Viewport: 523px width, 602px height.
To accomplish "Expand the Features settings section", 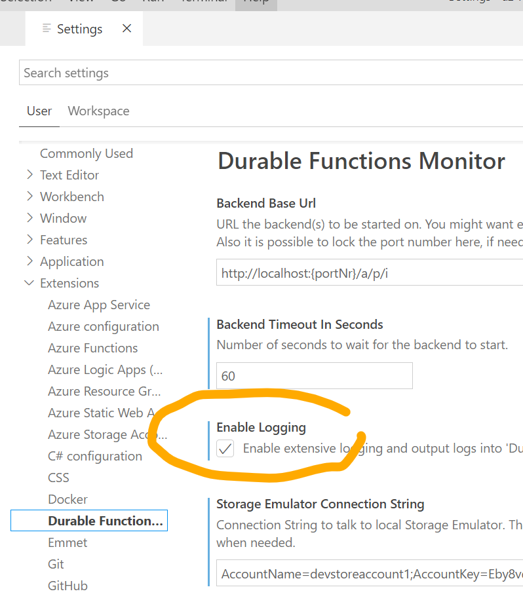I will pos(65,240).
